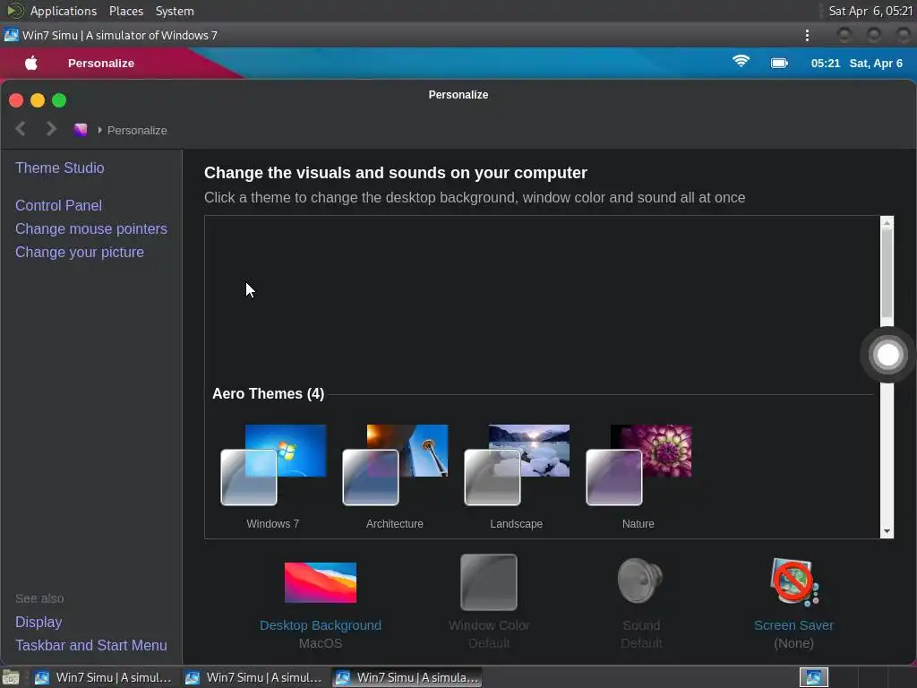Click the floating round assistive button
Viewport: 917px width, 688px height.
tap(887, 355)
